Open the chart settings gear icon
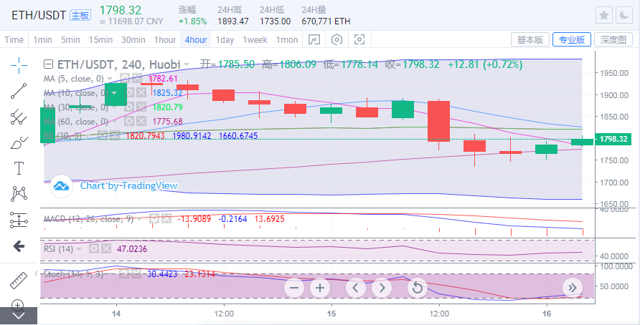The width and height of the screenshot is (640, 325). click(337, 40)
